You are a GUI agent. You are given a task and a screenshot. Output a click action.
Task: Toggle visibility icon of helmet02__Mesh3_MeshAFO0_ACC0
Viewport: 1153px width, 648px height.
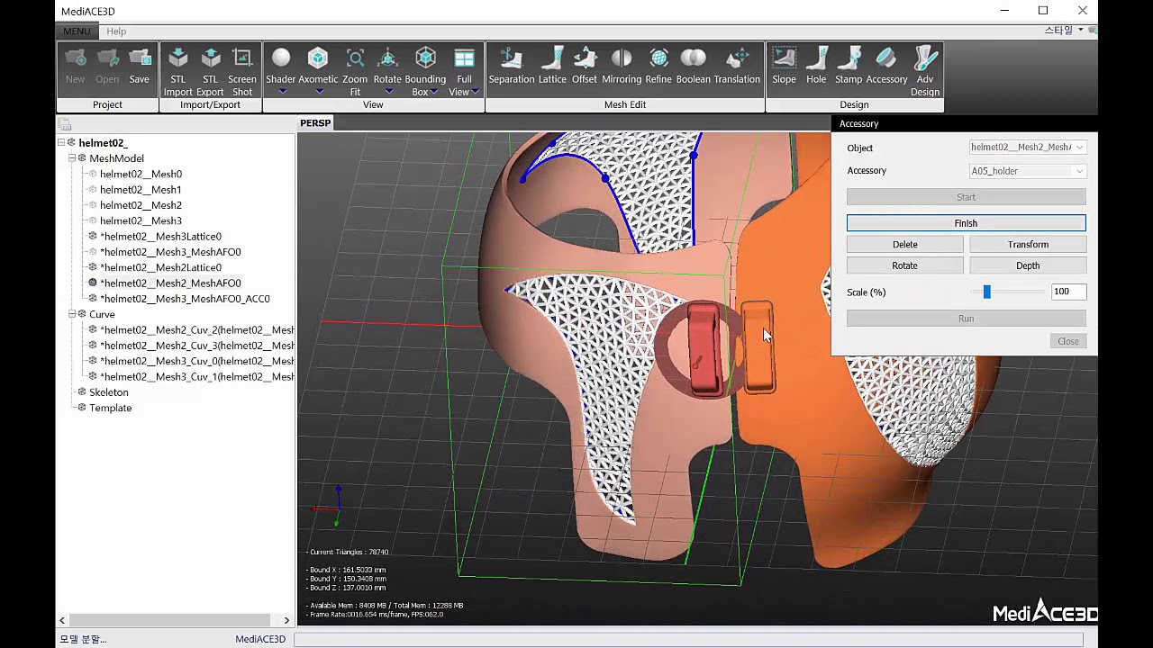[x=93, y=299]
